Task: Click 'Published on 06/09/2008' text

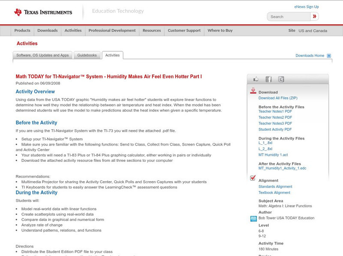Action: (38, 83)
